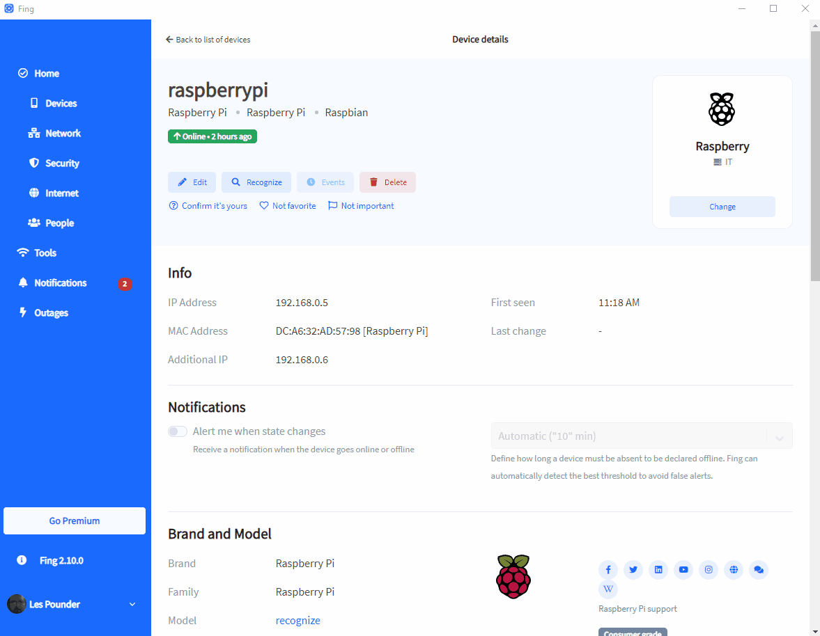Click the IP address 192.168.0.5
The width and height of the screenshot is (820, 636).
point(302,303)
